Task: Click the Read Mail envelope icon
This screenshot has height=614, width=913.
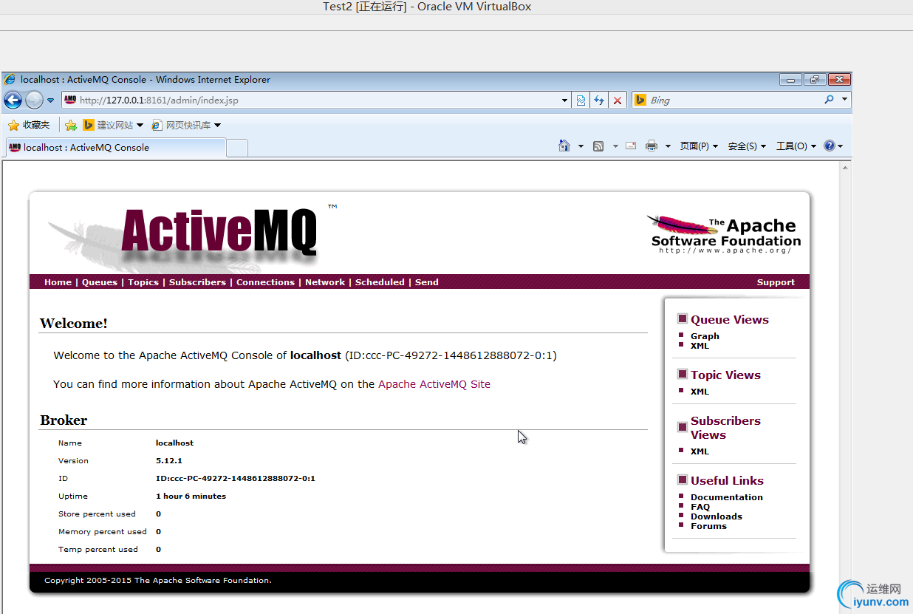Action: pyautogui.click(x=631, y=146)
